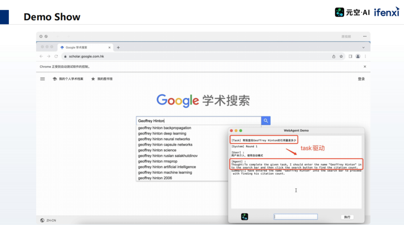The height and width of the screenshot is (225, 404).
Task: Click the ZH-CN language globe icon
Action: [x=42, y=220]
